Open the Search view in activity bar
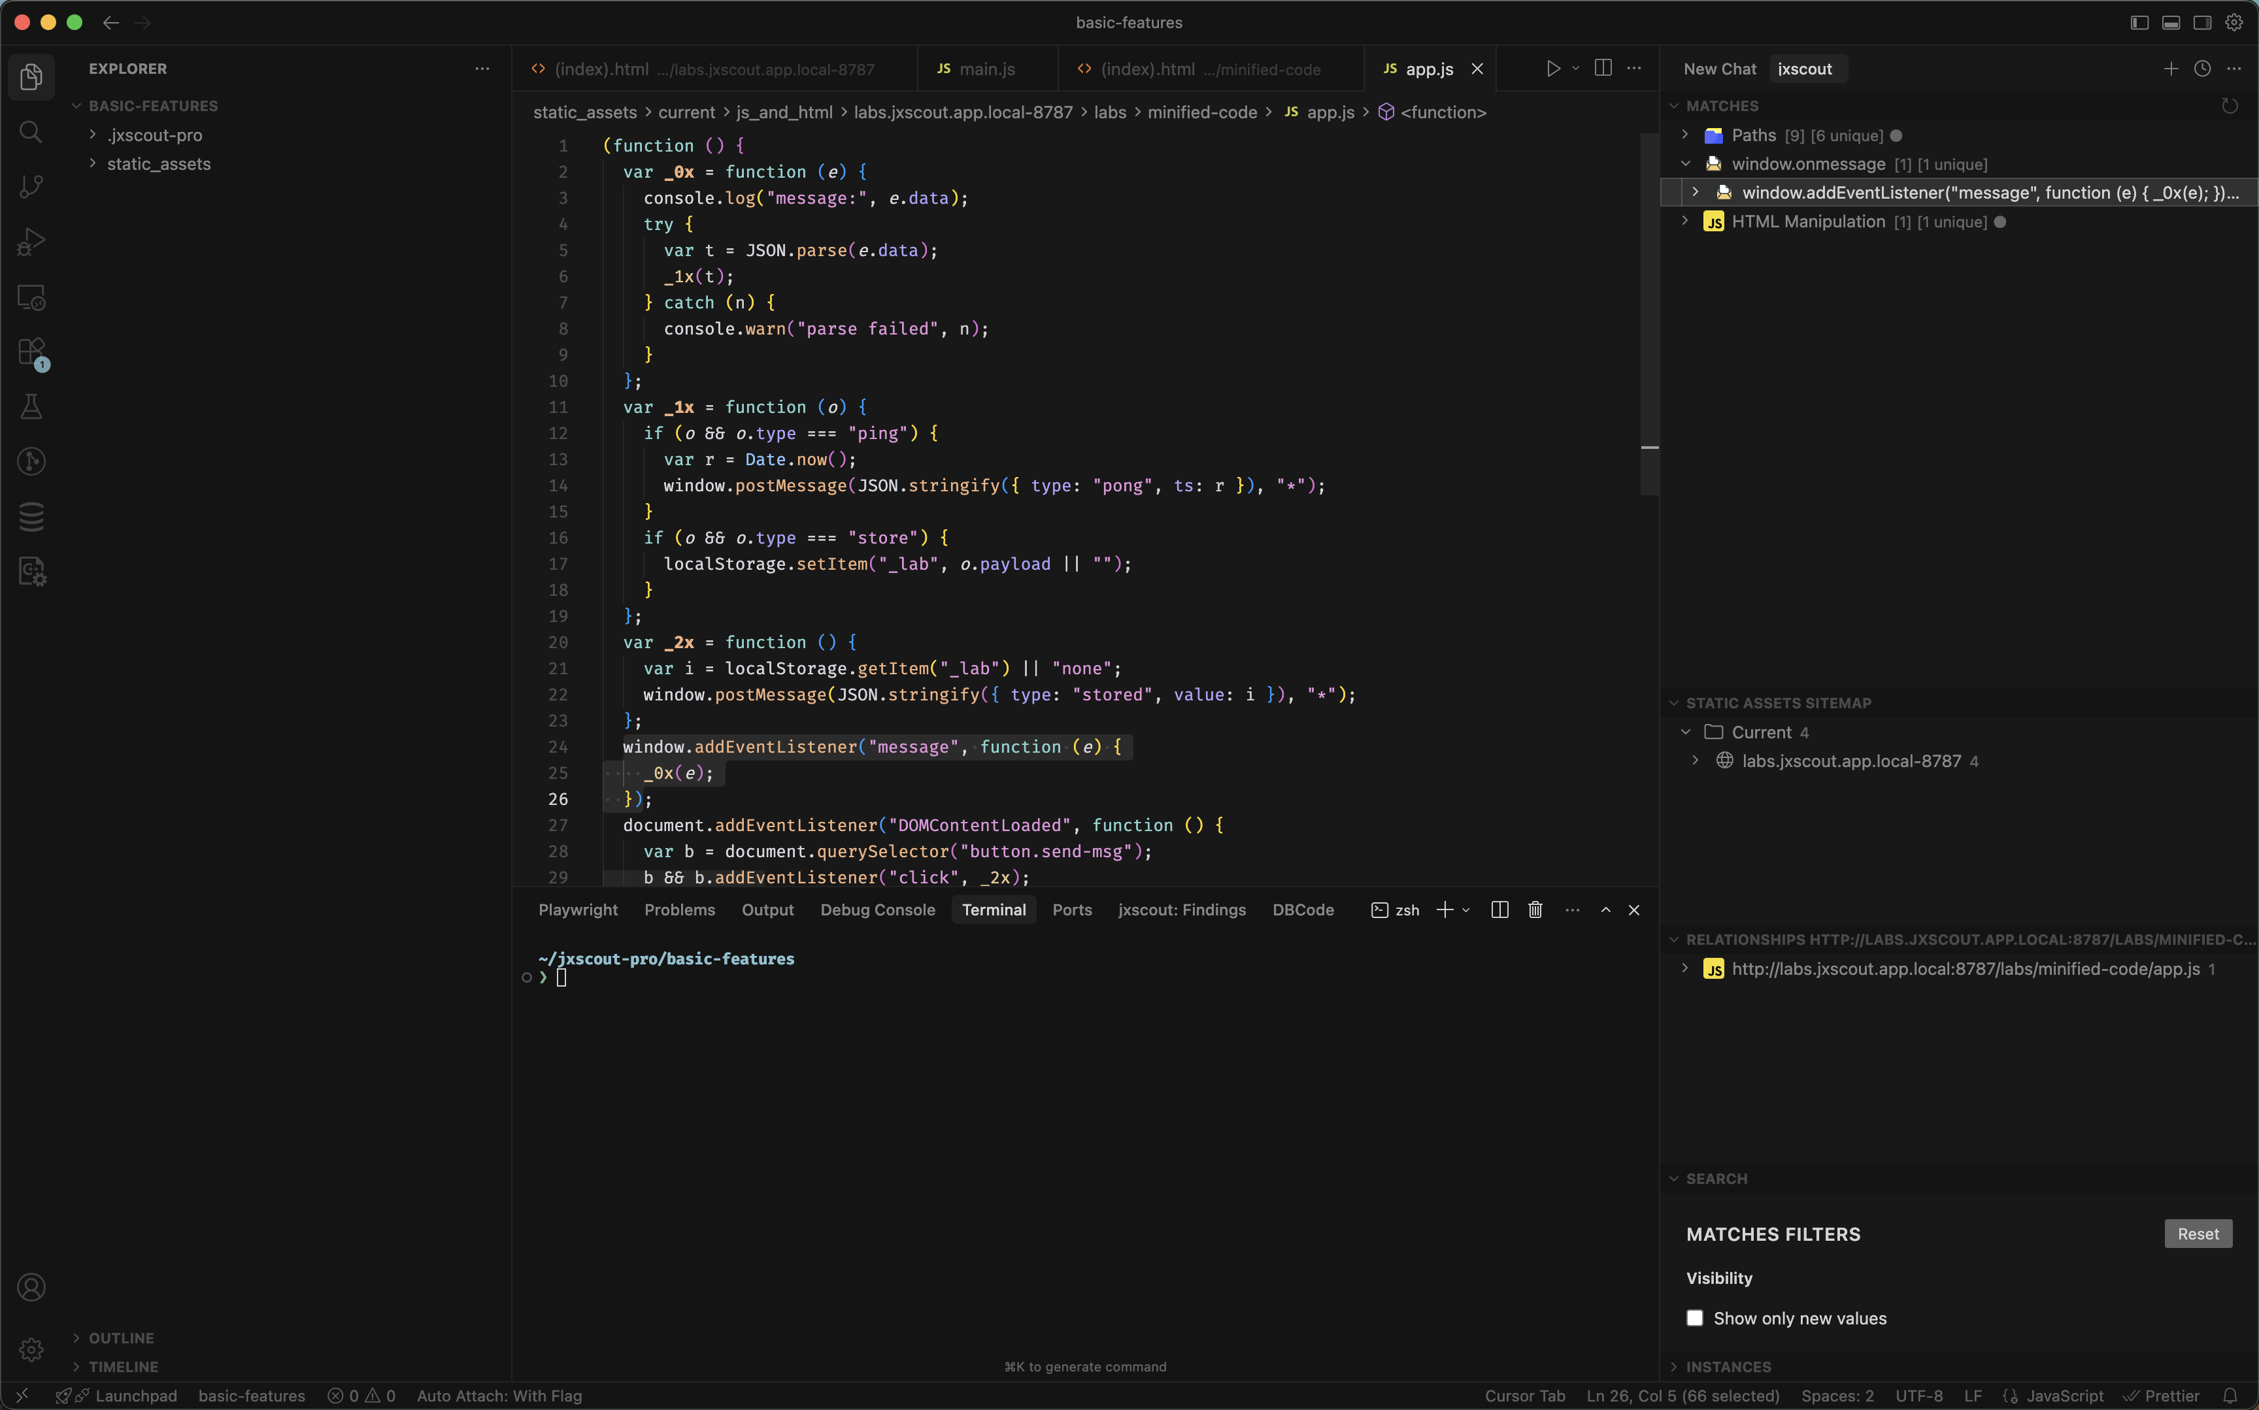Viewport: 2259px width, 1410px height. coord(31,131)
